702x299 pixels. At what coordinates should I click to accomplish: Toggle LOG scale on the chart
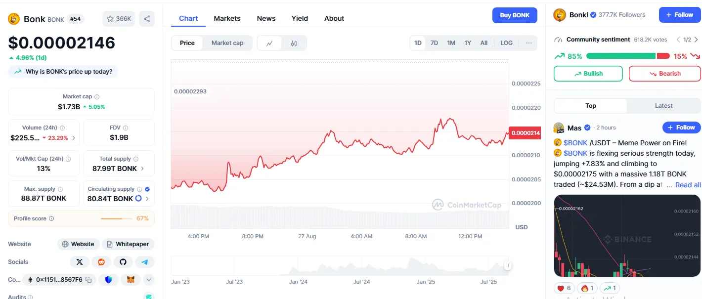click(x=506, y=43)
